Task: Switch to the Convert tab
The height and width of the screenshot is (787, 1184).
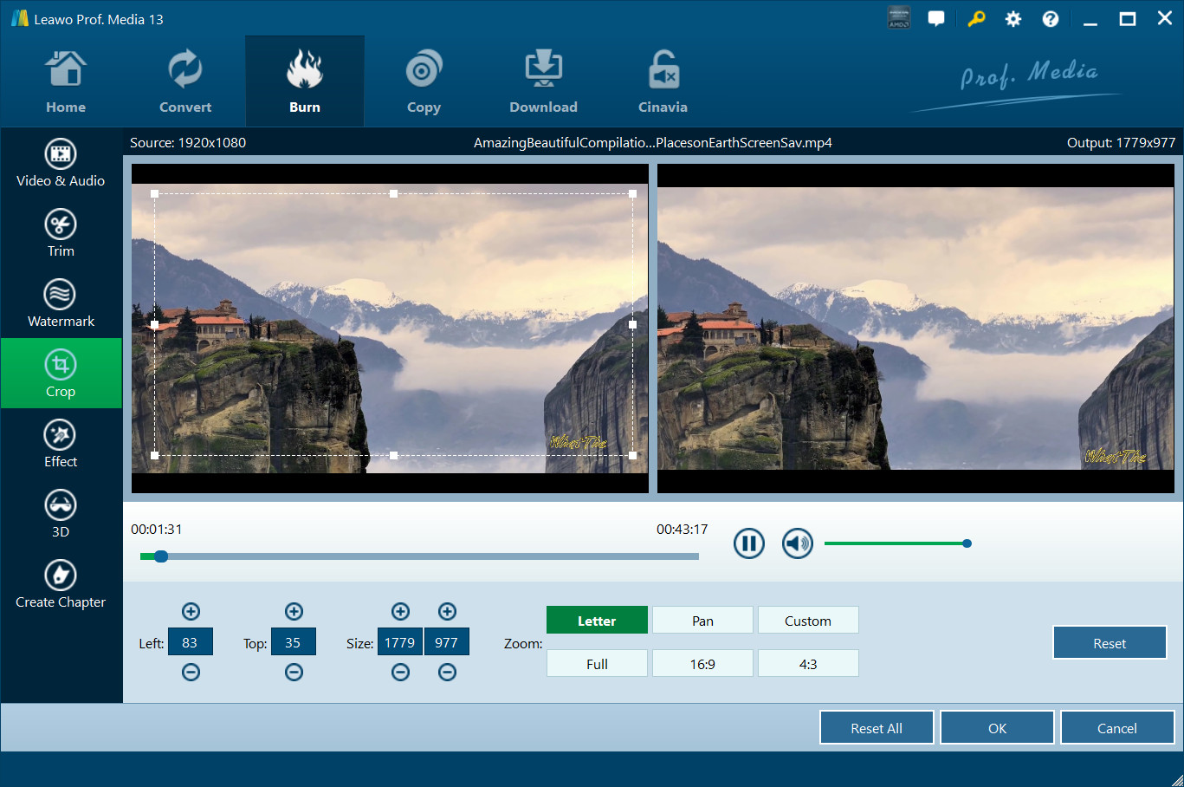Action: [185, 82]
